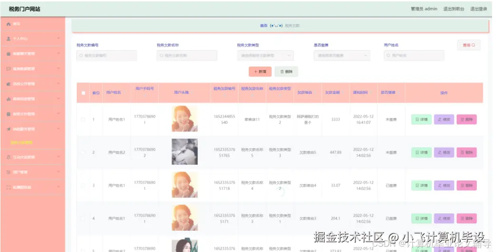Click the 新增 add button
The width and height of the screenshot is (493, 252).
click(x=260, y=72)
